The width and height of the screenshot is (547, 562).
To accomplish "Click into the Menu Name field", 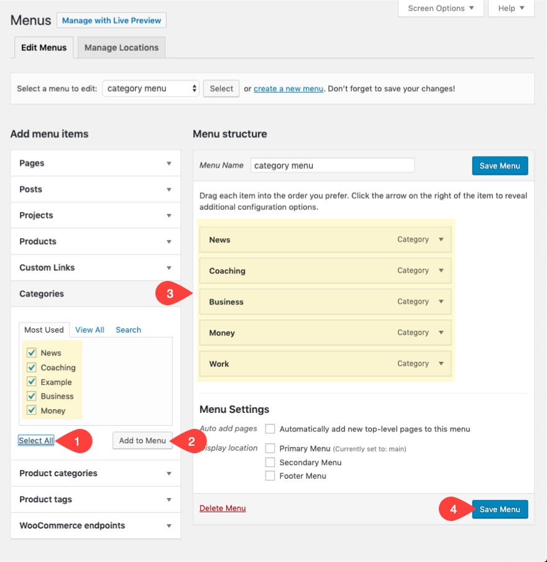I will (x=333, y=166).
